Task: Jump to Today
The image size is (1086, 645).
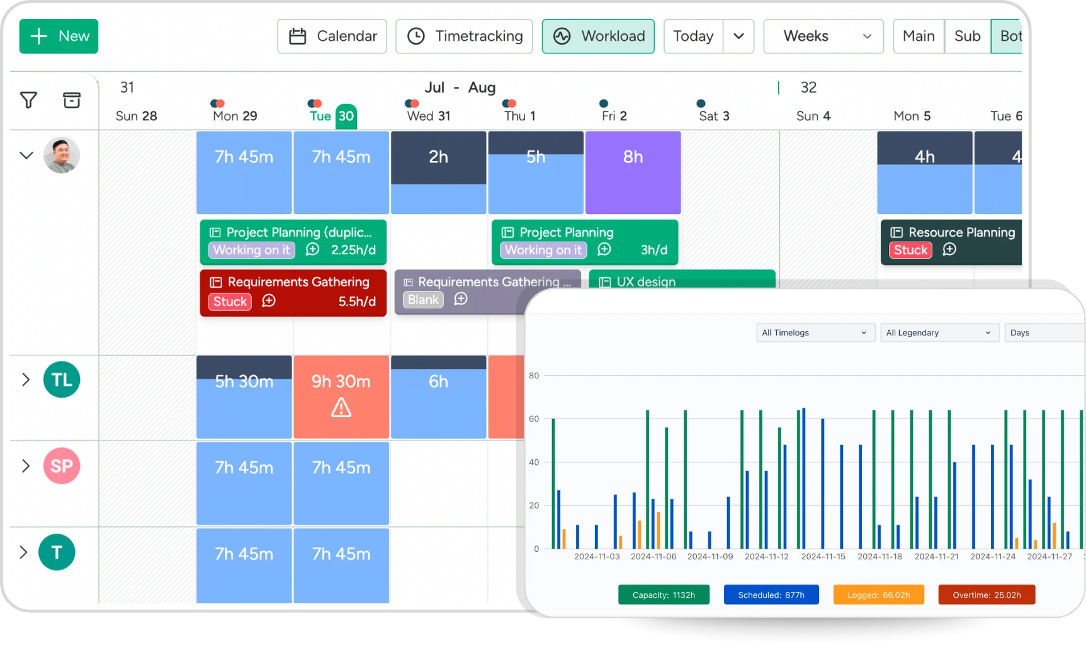Action: pos(693,36)
